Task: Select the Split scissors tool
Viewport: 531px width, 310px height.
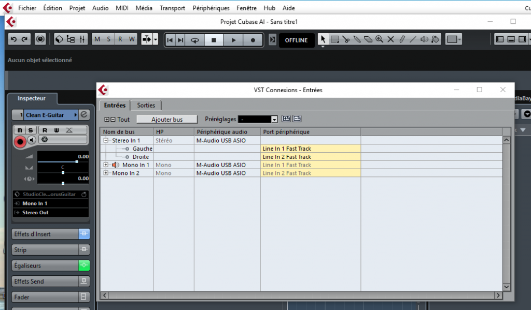Action: click(346, 39)
